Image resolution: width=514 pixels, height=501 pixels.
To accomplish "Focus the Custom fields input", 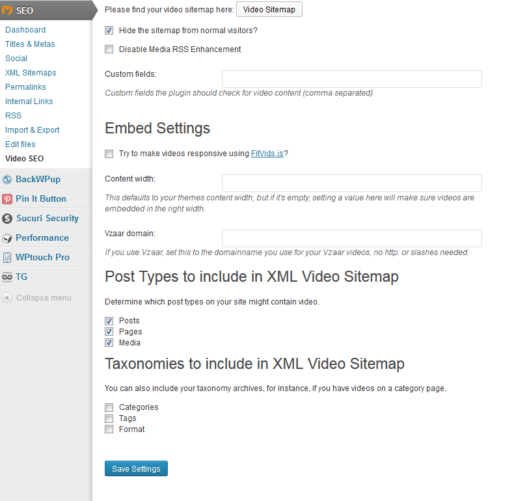I will (352, 79).
